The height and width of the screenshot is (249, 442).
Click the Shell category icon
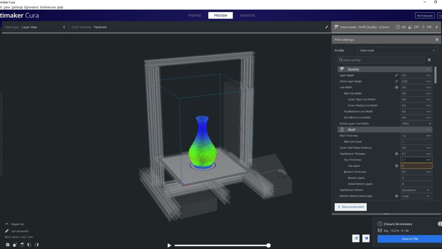click(x=342, y=130)
